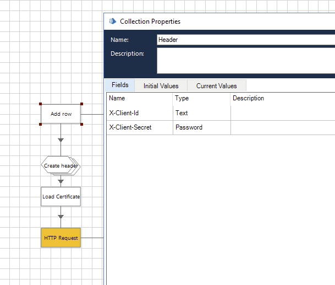Select the X-Client-Id field name cell
The image size is (335, 285).
pos(140,113)
